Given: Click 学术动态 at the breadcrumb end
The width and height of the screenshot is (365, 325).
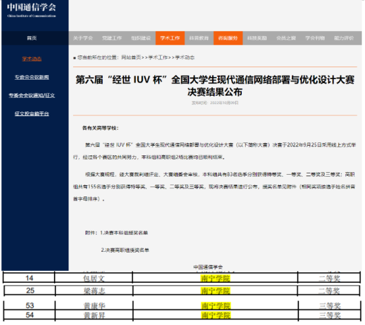Looking at the screenshot, I should pyautogui.click(x=185, y=57).
